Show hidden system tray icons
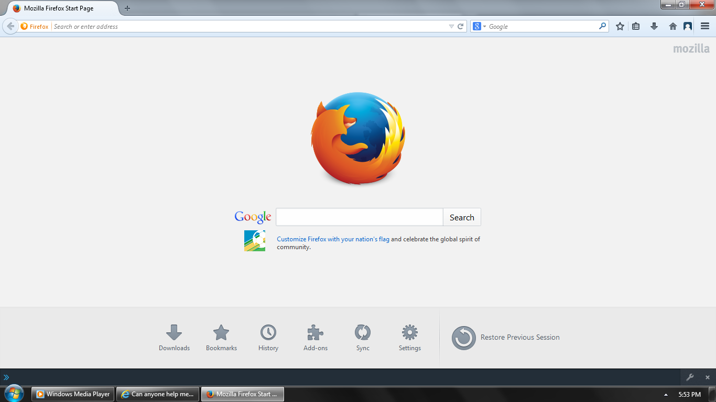 coord(666,394)
